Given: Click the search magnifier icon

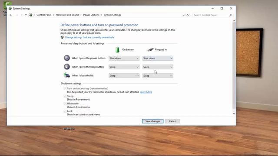Looking at the screenshot, I should (x=230, y=15).
